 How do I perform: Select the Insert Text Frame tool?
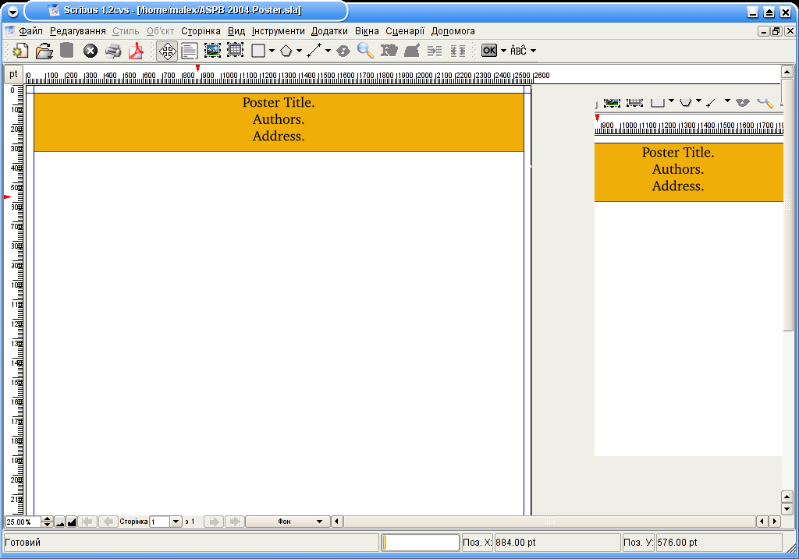coord(189,51)
